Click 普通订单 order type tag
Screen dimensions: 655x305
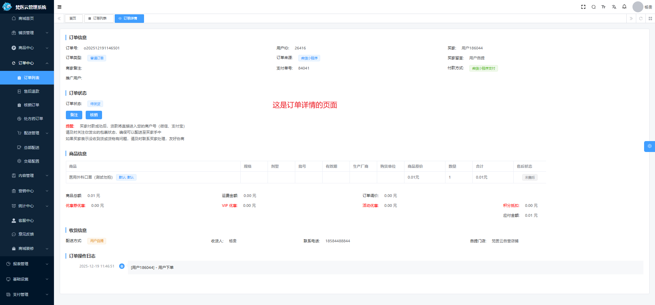97,58
